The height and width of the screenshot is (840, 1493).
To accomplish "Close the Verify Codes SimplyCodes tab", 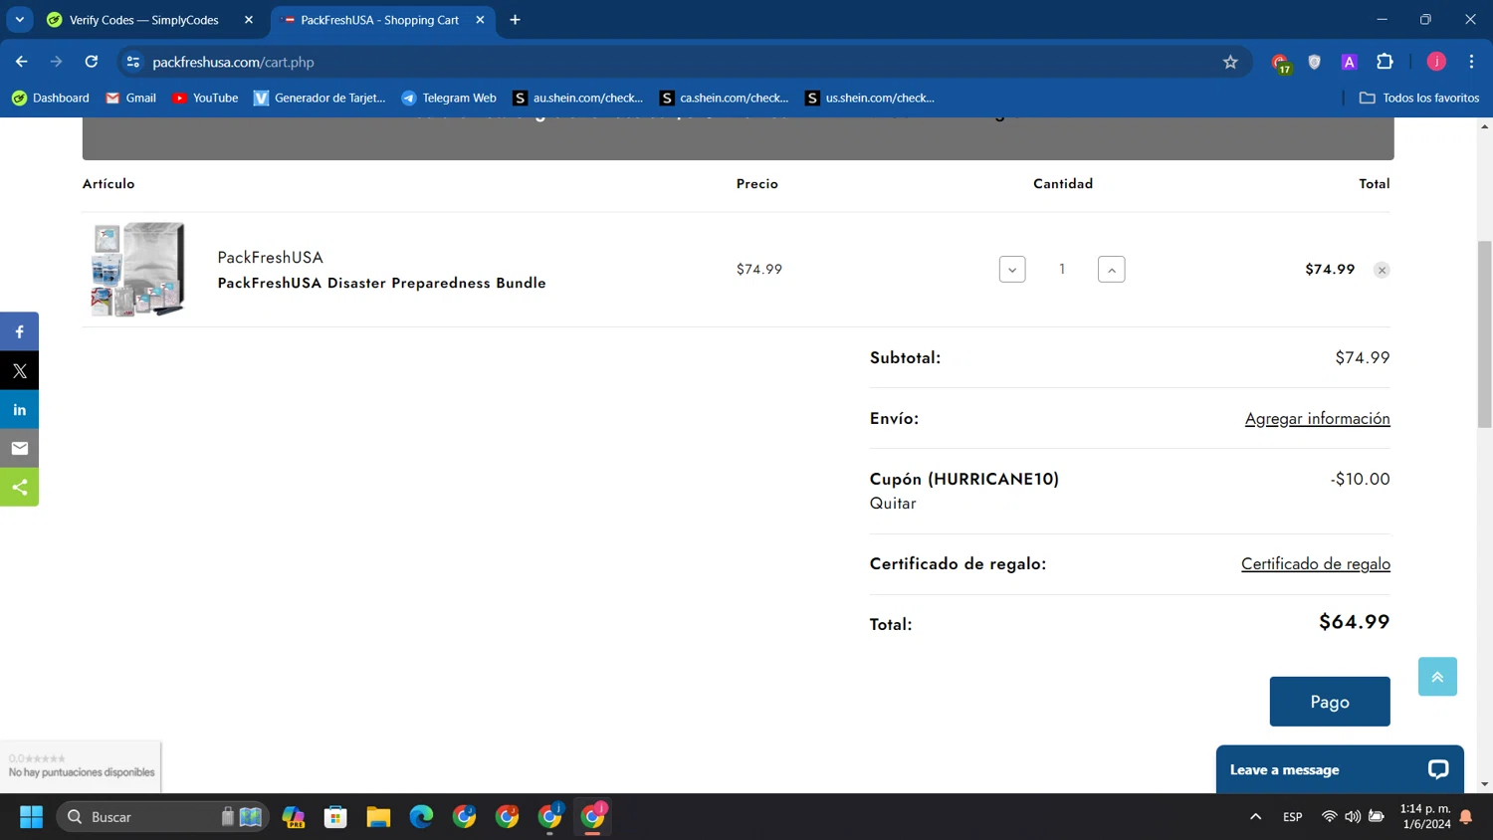I will pos(249,20).
